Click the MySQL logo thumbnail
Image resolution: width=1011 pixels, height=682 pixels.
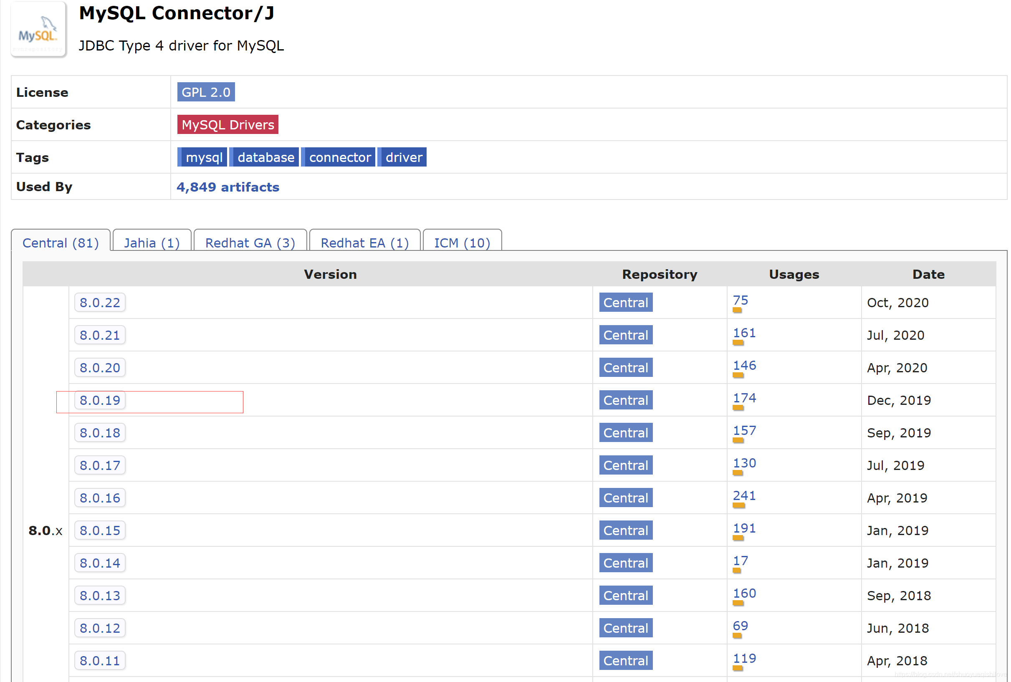[x=38, y=30]
